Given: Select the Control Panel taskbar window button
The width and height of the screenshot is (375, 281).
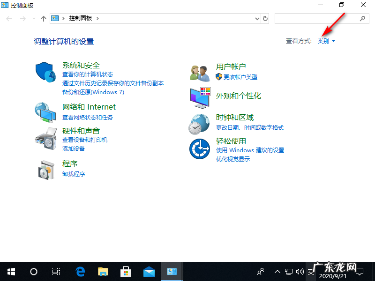Looking at the screenshot, I should pyautogui.click(x=172, y=271).
